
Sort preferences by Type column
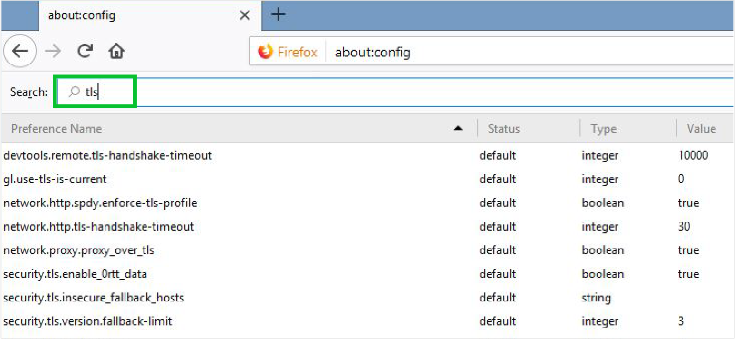click(603, 129)
